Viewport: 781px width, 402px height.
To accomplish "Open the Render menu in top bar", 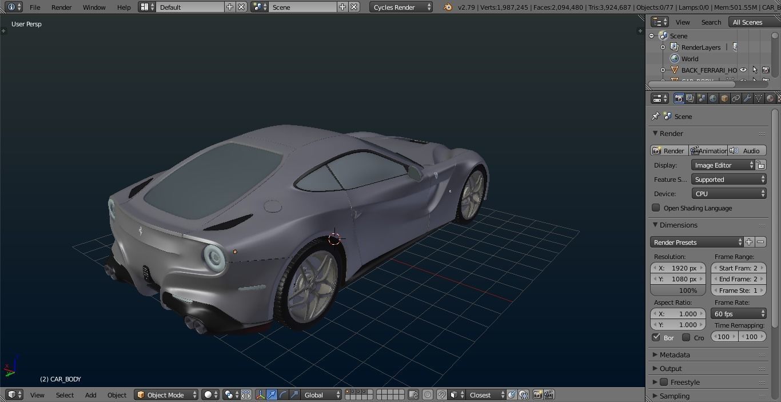I will click(62, 7).
